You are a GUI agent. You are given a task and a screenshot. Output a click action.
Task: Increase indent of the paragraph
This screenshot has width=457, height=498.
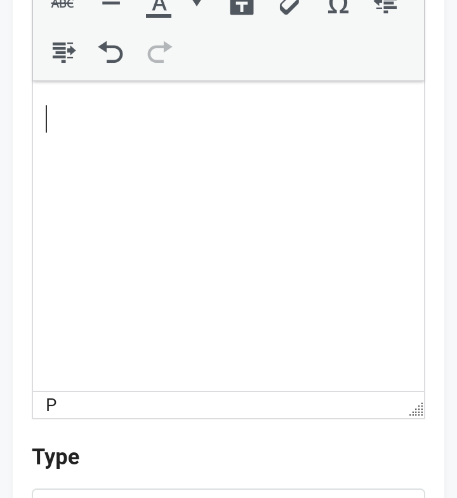pos(63,52)
